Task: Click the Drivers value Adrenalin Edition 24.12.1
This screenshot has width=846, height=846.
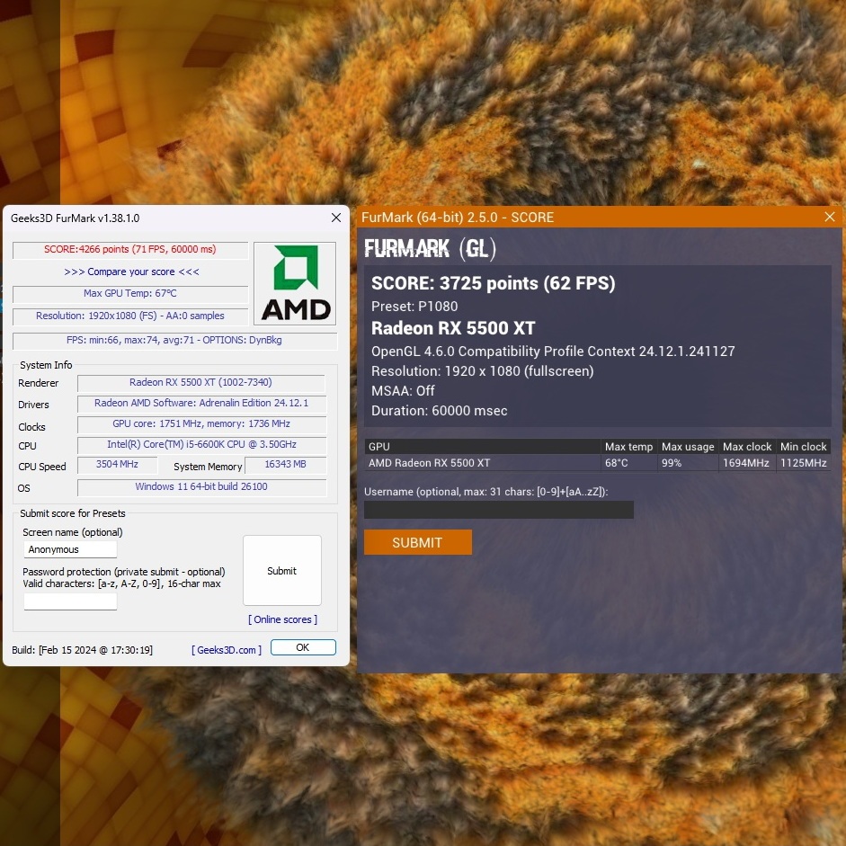Action: tap(201, 403)
